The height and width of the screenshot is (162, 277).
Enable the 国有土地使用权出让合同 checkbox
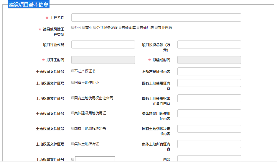coord(72,98)
